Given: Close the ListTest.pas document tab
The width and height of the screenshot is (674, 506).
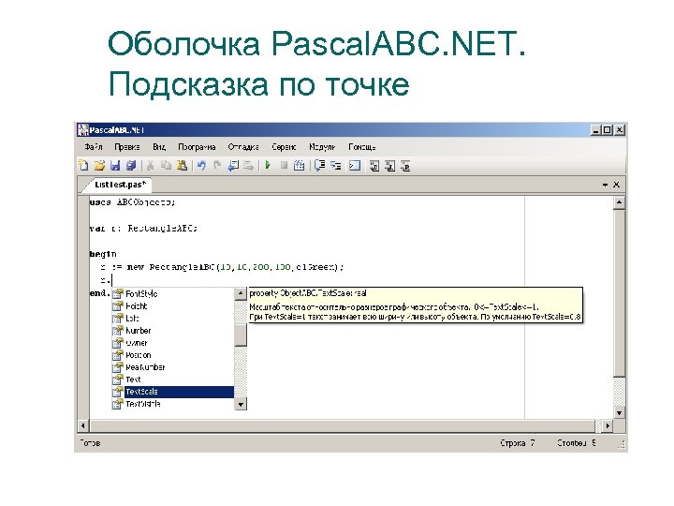Looking at the screenshot, I should pyautogui.click(x=616, y=185).
